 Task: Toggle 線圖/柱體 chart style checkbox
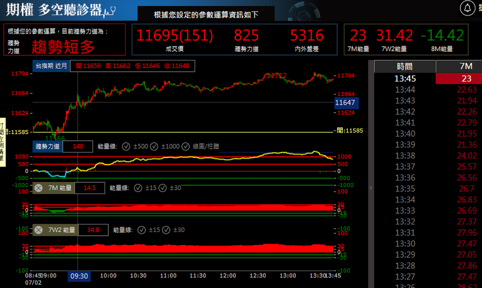pos(185,147)
